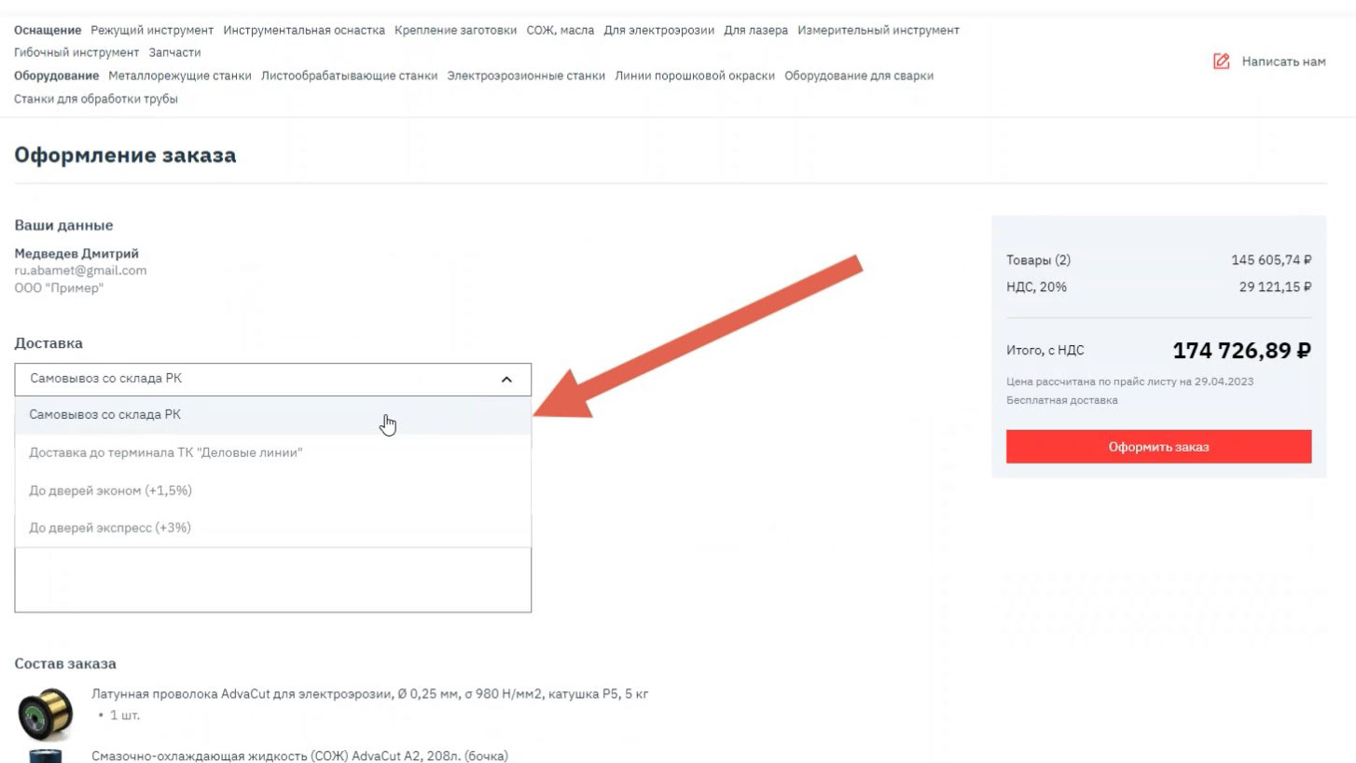Click the НДС, 20% line
This screenshot has width=1356, height=763.
[x=1036, y=287]
